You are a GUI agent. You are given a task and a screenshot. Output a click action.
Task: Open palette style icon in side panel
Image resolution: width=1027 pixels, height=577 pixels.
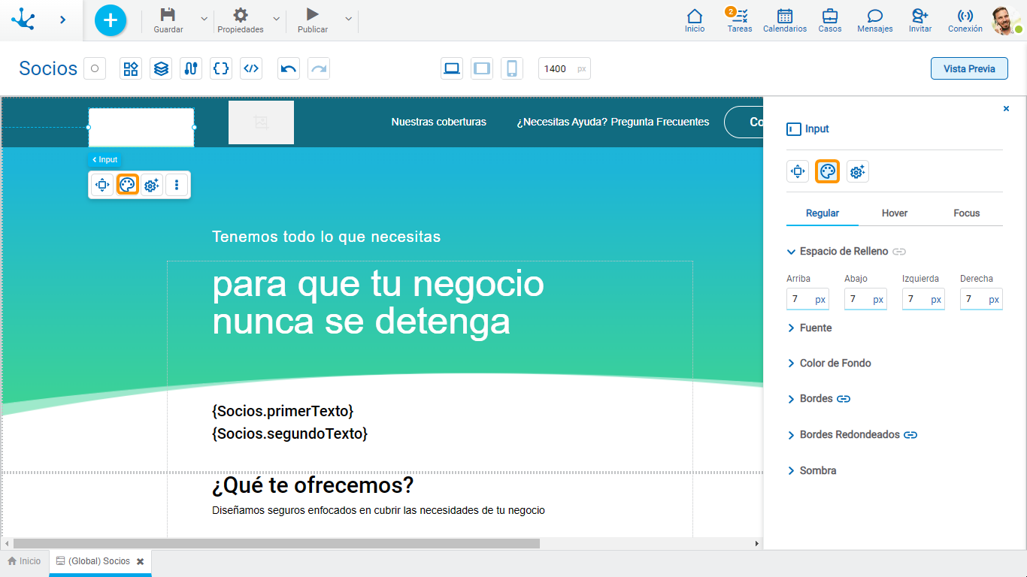[828, 171]
